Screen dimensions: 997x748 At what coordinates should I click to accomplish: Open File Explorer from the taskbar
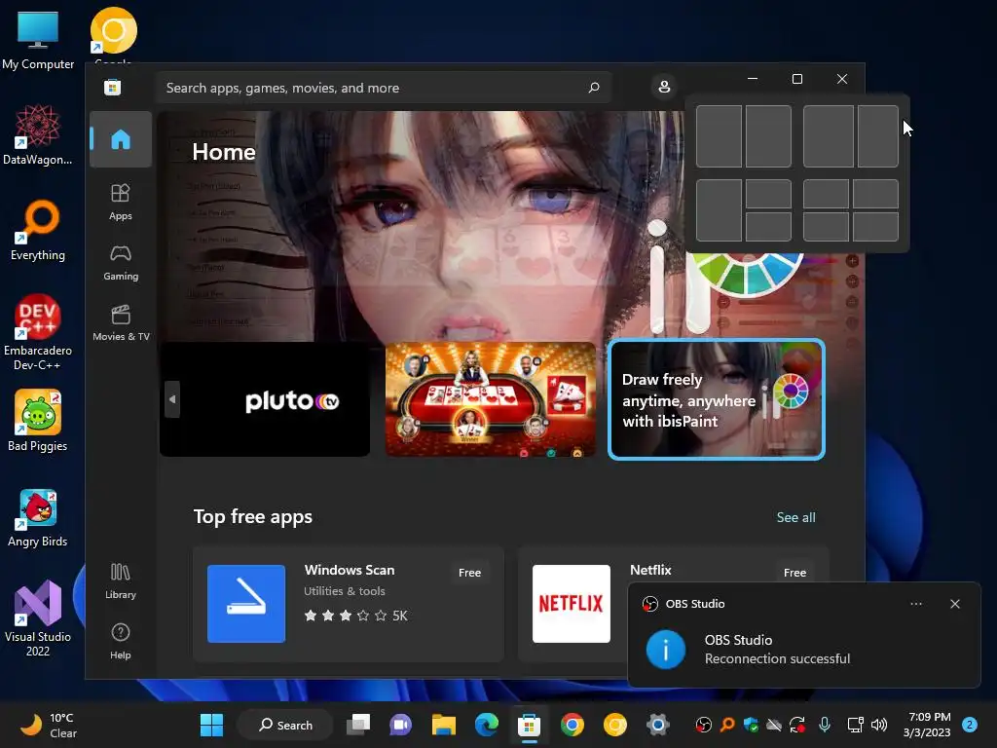(x=444, y=725)
